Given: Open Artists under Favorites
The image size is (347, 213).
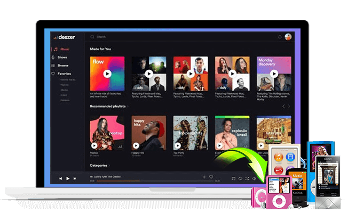Looking at the screenshot, I should pyautogui.click(x=64, y=95).
